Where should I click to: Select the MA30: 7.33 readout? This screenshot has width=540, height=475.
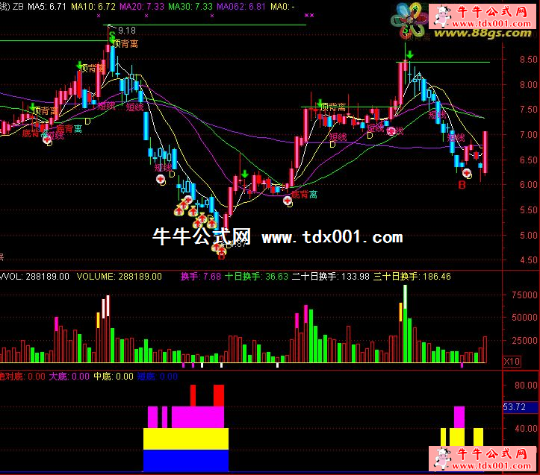tap(190, 7)
